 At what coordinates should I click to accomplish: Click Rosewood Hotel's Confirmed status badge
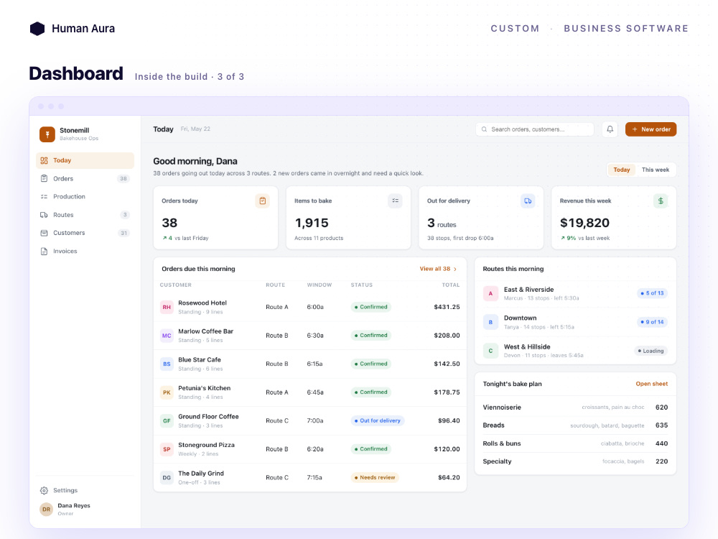click(371, 307)
